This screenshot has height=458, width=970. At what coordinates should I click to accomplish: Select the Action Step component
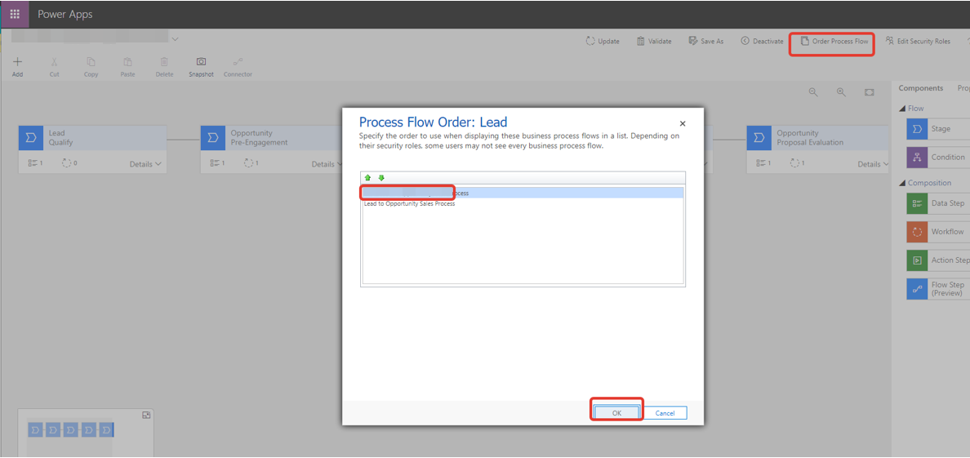pyautogui.click(x=938, y=260)
